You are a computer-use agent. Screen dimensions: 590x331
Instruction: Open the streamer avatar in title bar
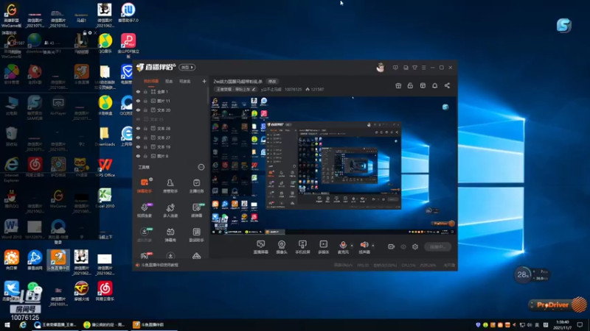[381, 67]
